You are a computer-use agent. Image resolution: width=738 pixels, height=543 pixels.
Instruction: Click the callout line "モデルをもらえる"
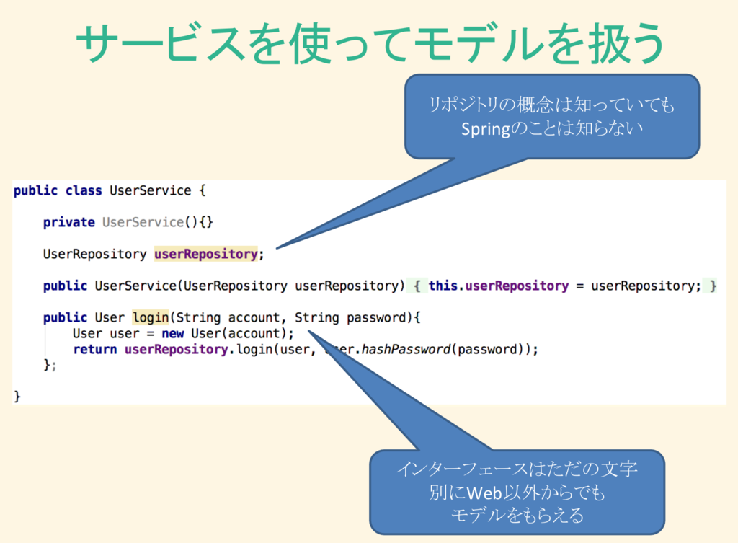click(x=517, y=515)
